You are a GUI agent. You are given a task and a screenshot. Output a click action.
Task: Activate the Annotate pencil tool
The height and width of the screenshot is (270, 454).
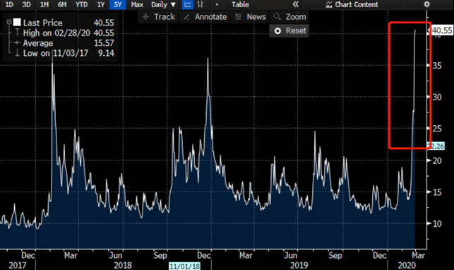tap(205, 17)
